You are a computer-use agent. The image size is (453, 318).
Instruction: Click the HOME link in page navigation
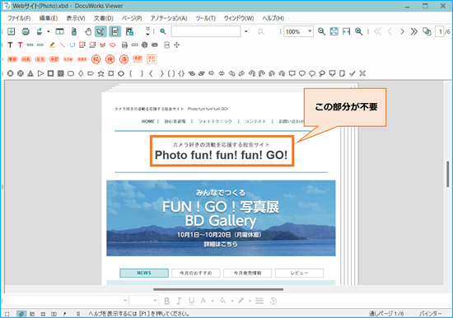(148, 121)
